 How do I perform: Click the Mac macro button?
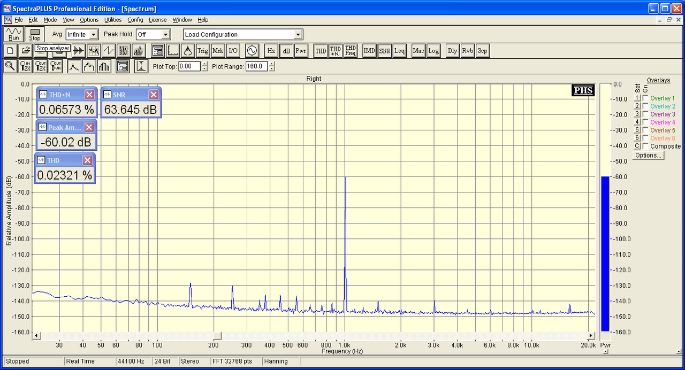coord(418,51)
